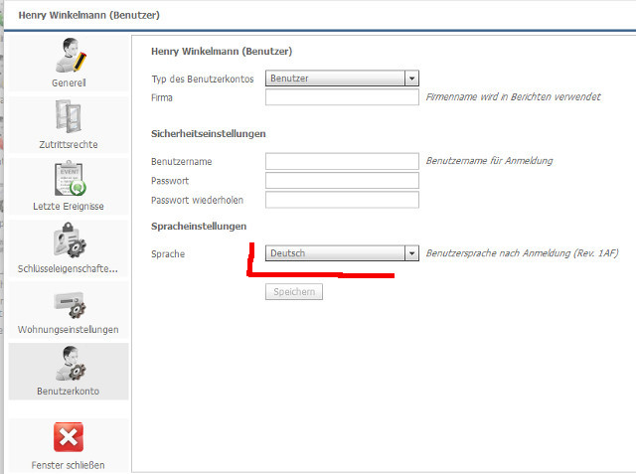Select the Benutzerkonto user-gear icon

tap(69, 364)
